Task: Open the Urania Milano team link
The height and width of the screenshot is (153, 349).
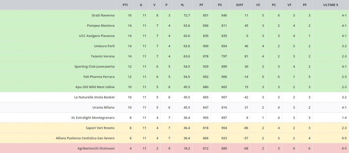Action: coord(103,107)
